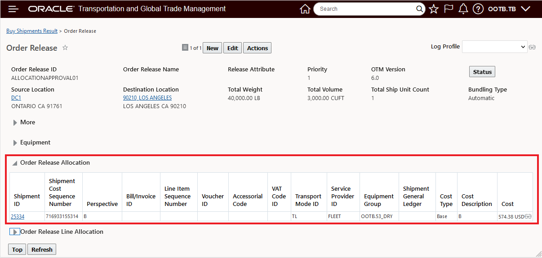The width and height of the screenshot is (542, 258).
Task: Open the notifications bell
Action: (x=463, y=9)
